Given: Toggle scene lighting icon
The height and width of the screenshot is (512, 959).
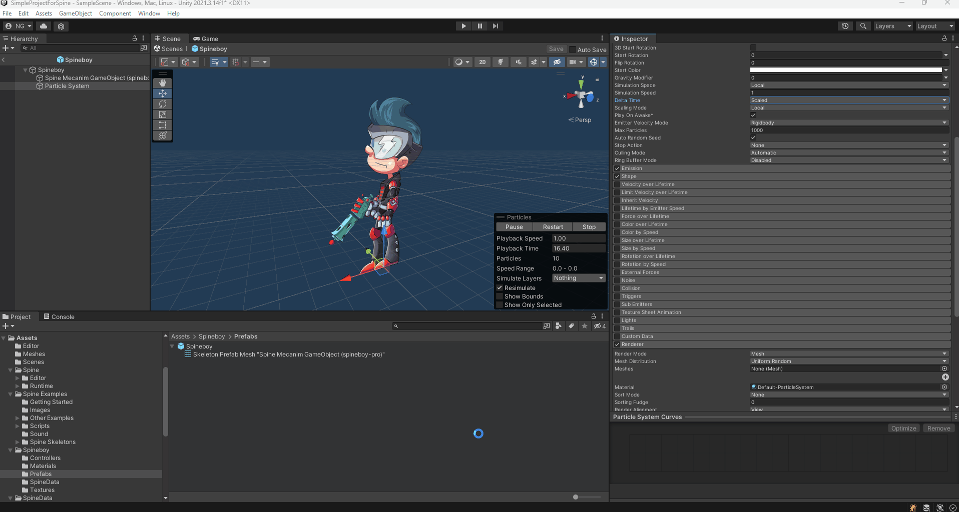Looking at the screenshot, I should click(500, 62).
